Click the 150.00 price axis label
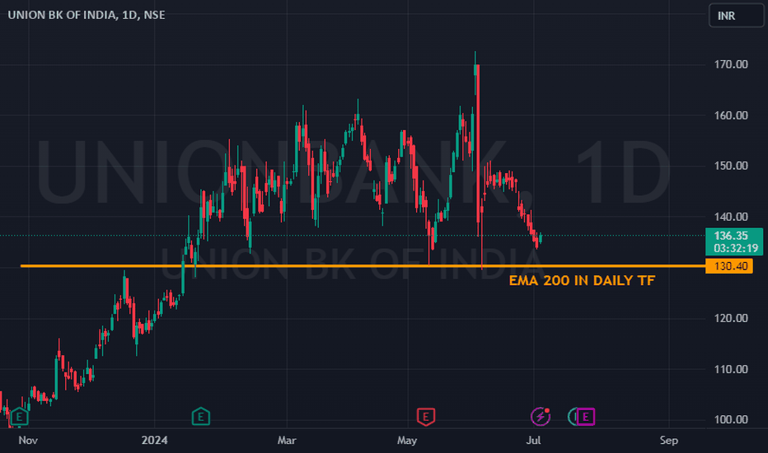 731,166
